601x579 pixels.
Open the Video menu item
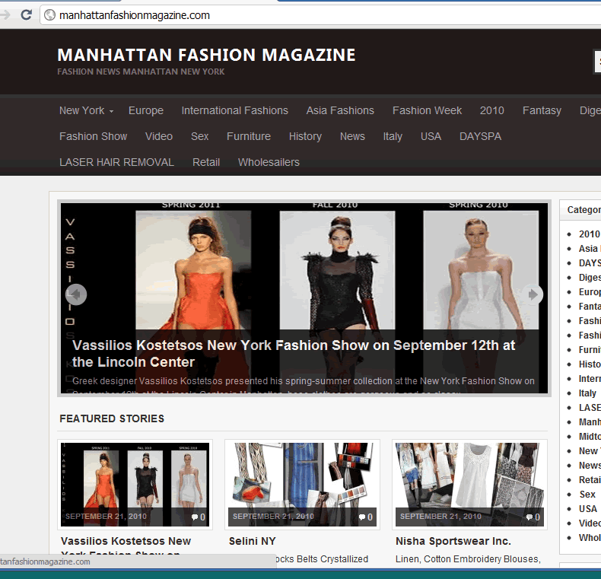coord(159,136)
